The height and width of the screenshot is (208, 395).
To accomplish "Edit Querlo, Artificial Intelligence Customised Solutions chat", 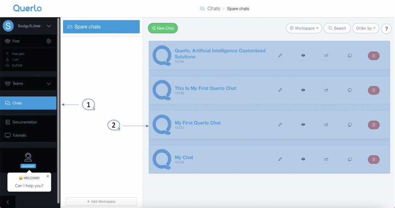I will tap(280, 55).
